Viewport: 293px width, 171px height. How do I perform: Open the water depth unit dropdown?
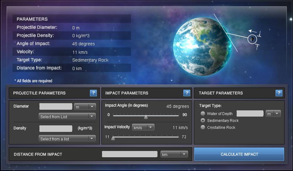(273, 113)
